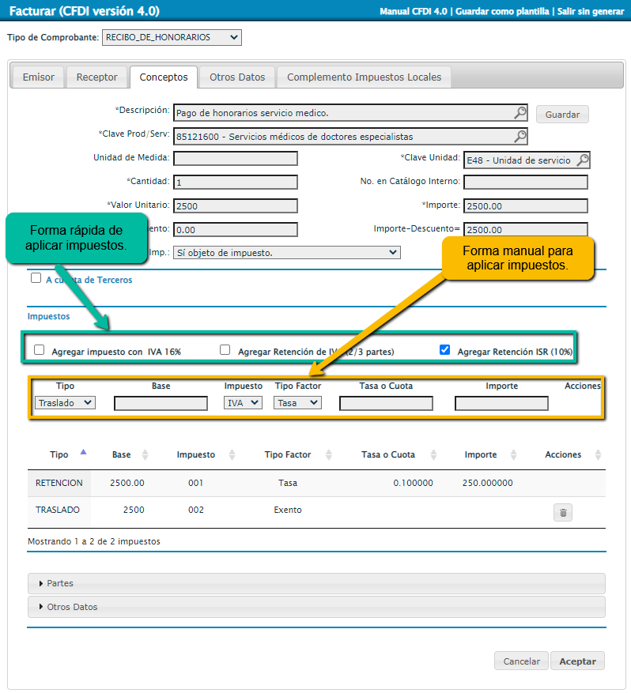
Task: Click the TRASLADO cell in taxes table
Action: coord(58,510)
